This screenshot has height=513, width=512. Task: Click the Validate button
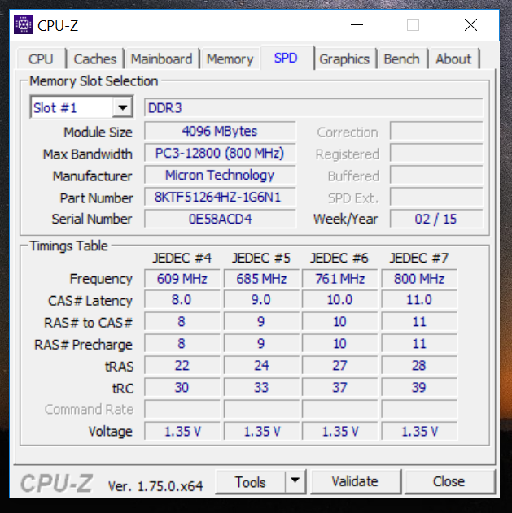[356, 481]
